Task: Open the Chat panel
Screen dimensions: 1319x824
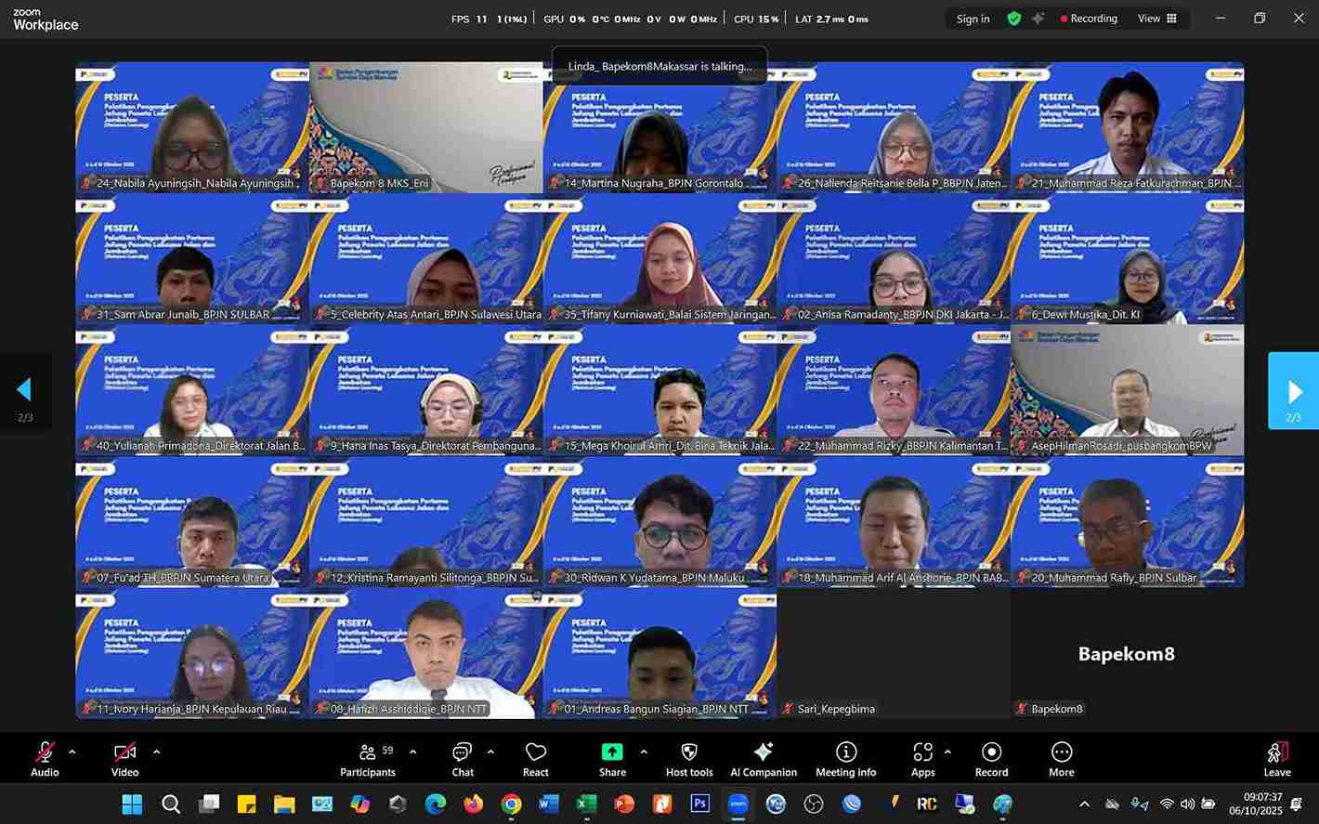Action: tap(463, 758)
